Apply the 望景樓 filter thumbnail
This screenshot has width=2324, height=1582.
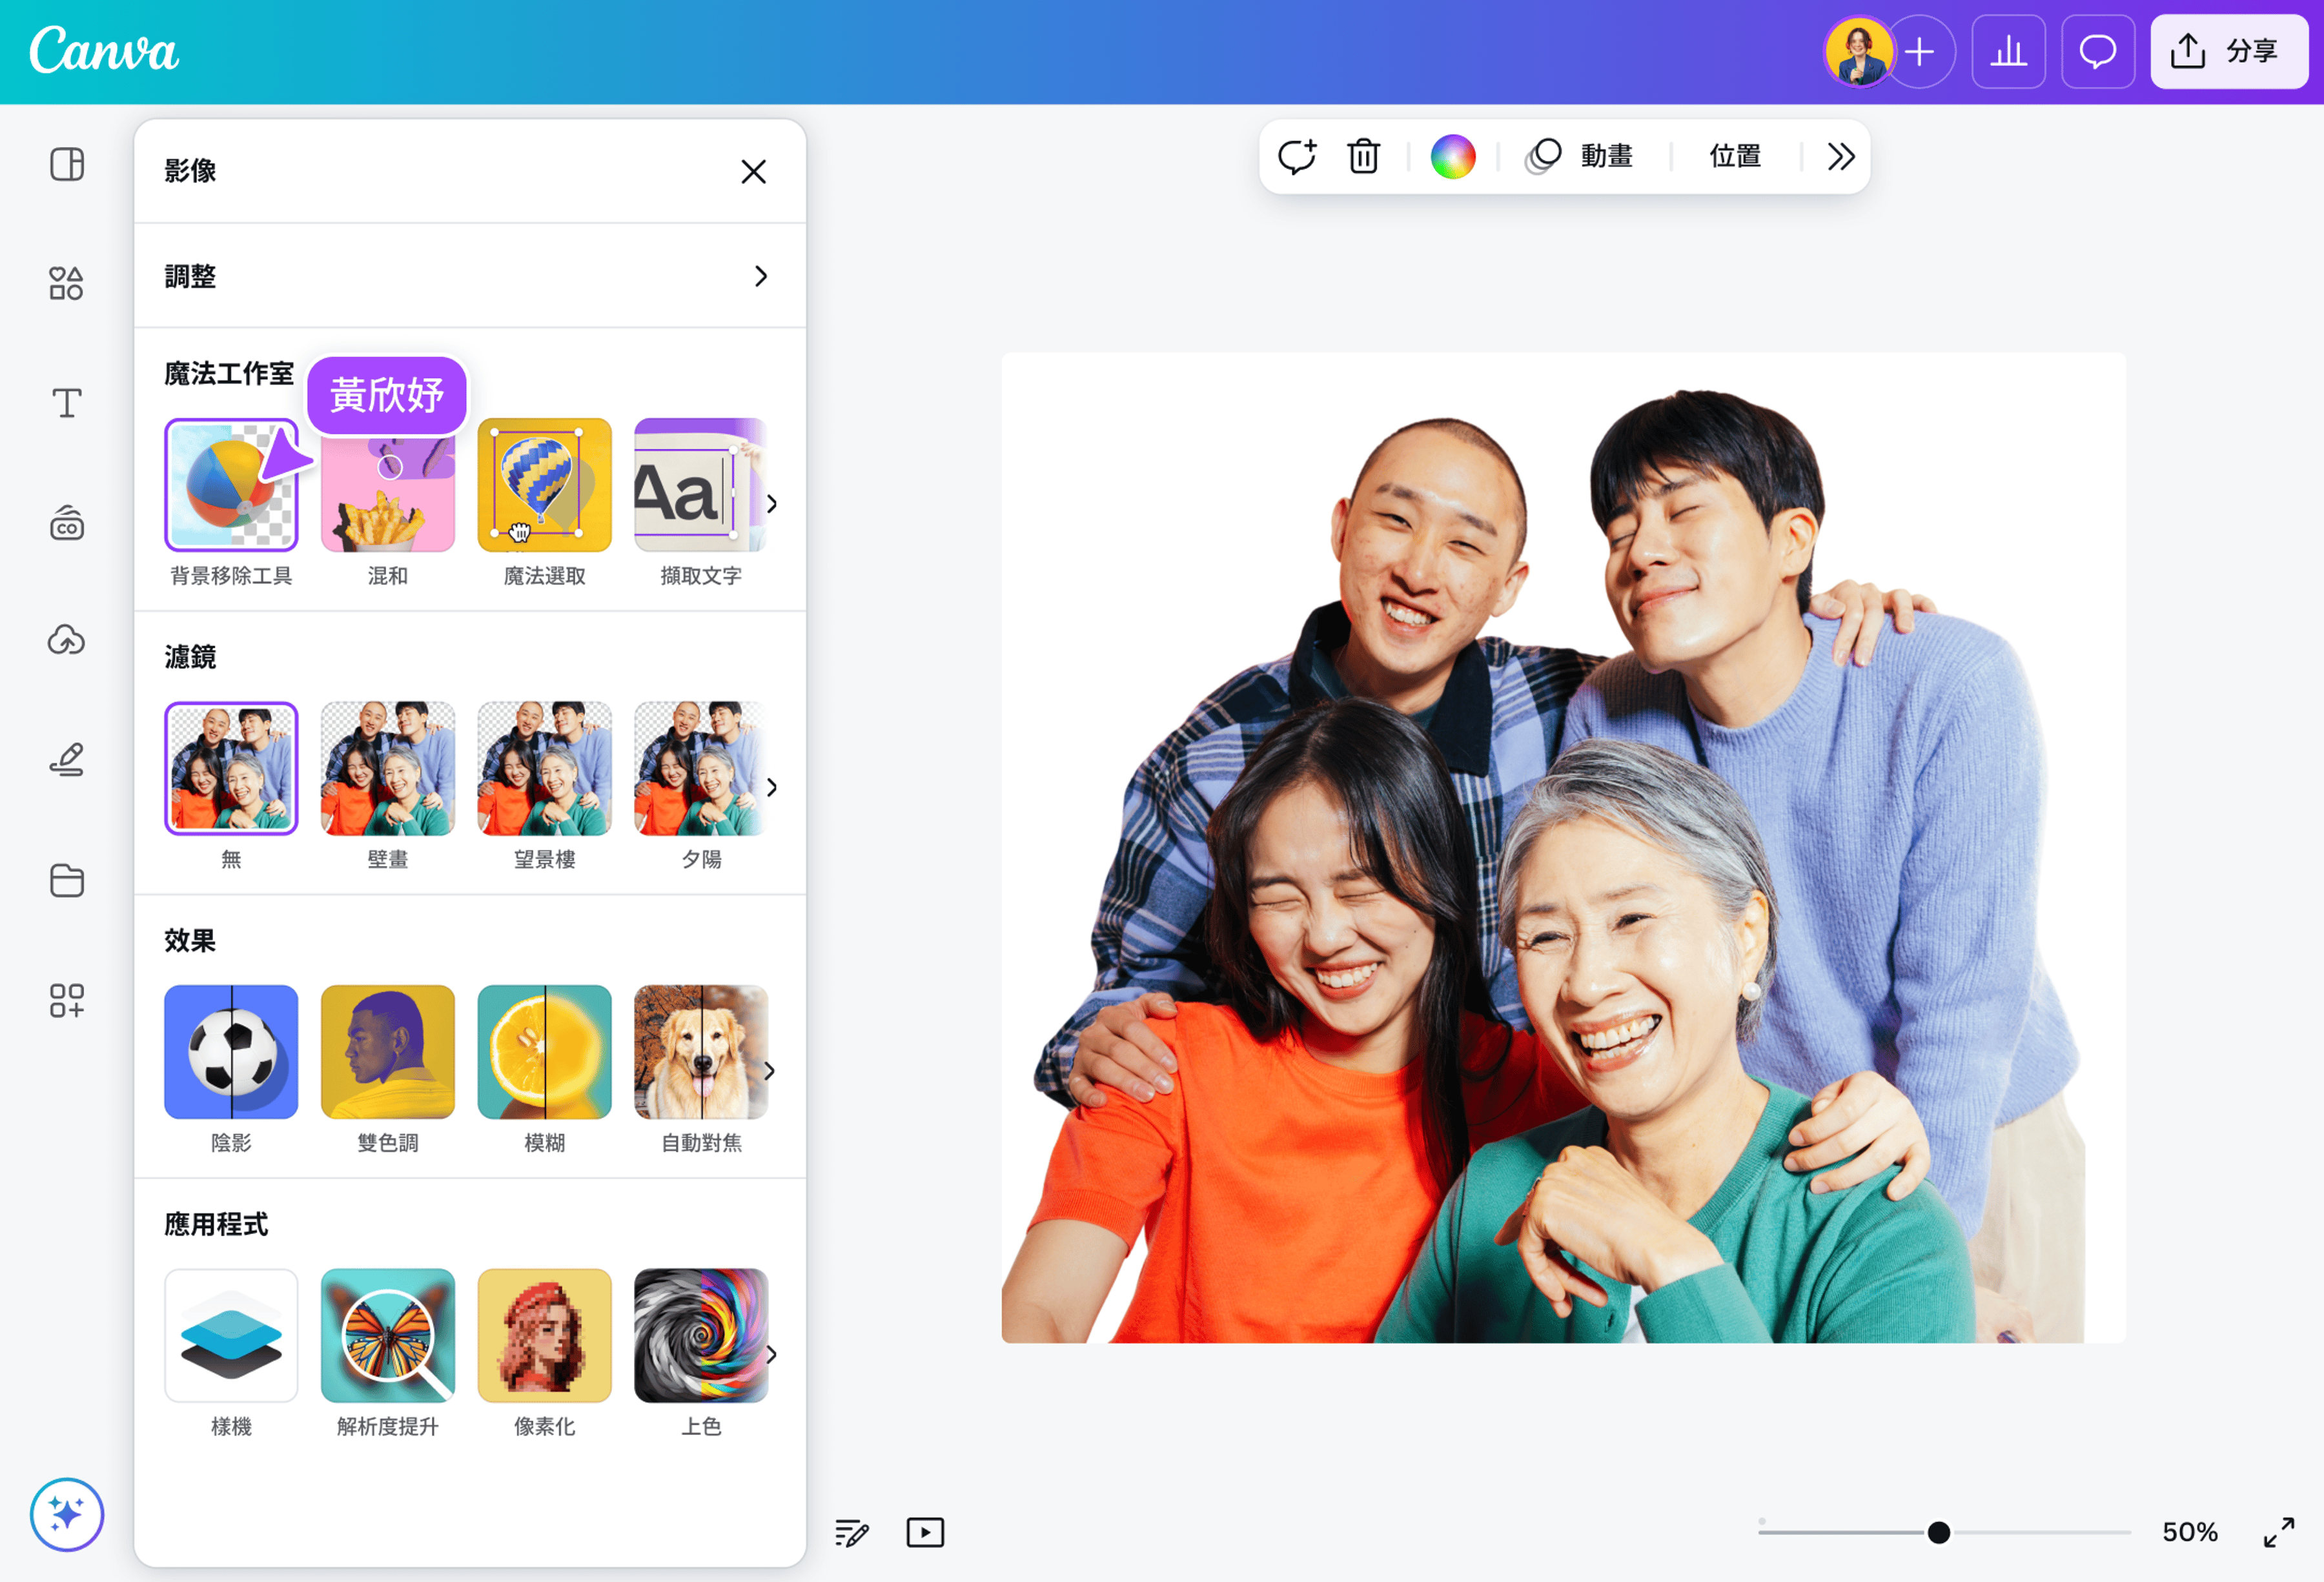pos(545,768)
